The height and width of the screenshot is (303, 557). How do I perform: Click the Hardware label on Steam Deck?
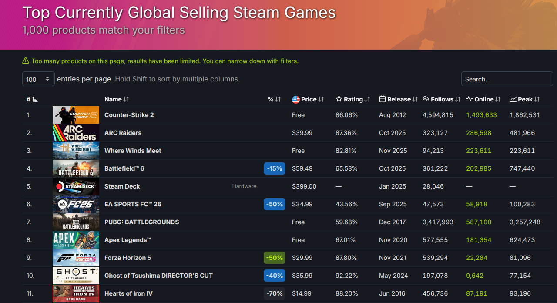(244, 186)
